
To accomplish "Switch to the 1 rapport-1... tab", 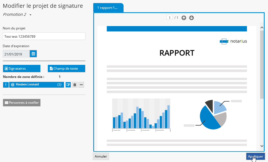I will click(x=108, y=8).
